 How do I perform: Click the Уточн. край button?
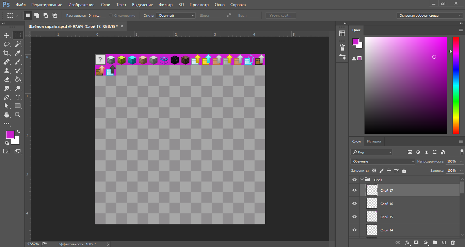(280, 16)
